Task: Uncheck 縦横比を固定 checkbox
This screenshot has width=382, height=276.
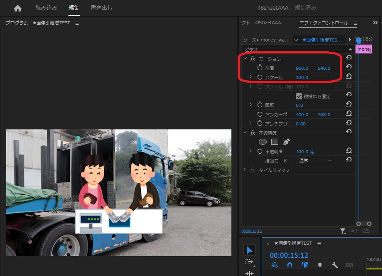Action: point(299,96)
